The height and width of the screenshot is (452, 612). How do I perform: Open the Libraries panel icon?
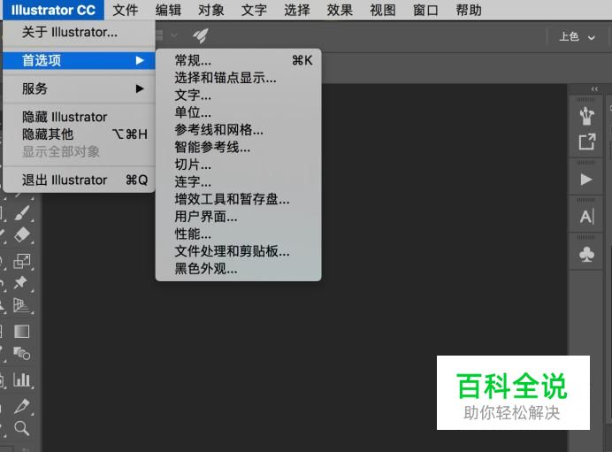pos(586,116)
